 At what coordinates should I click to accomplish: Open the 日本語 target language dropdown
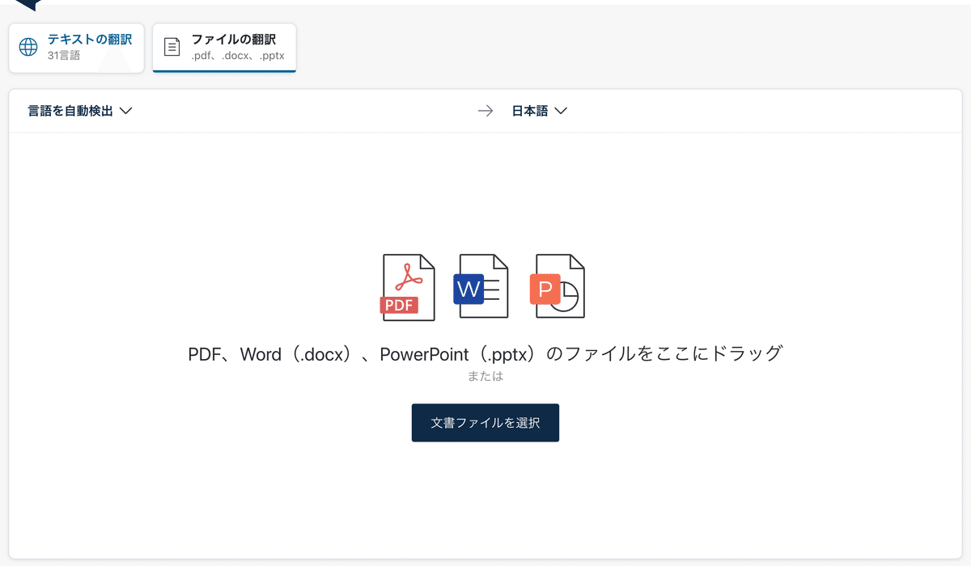(540, 112)
